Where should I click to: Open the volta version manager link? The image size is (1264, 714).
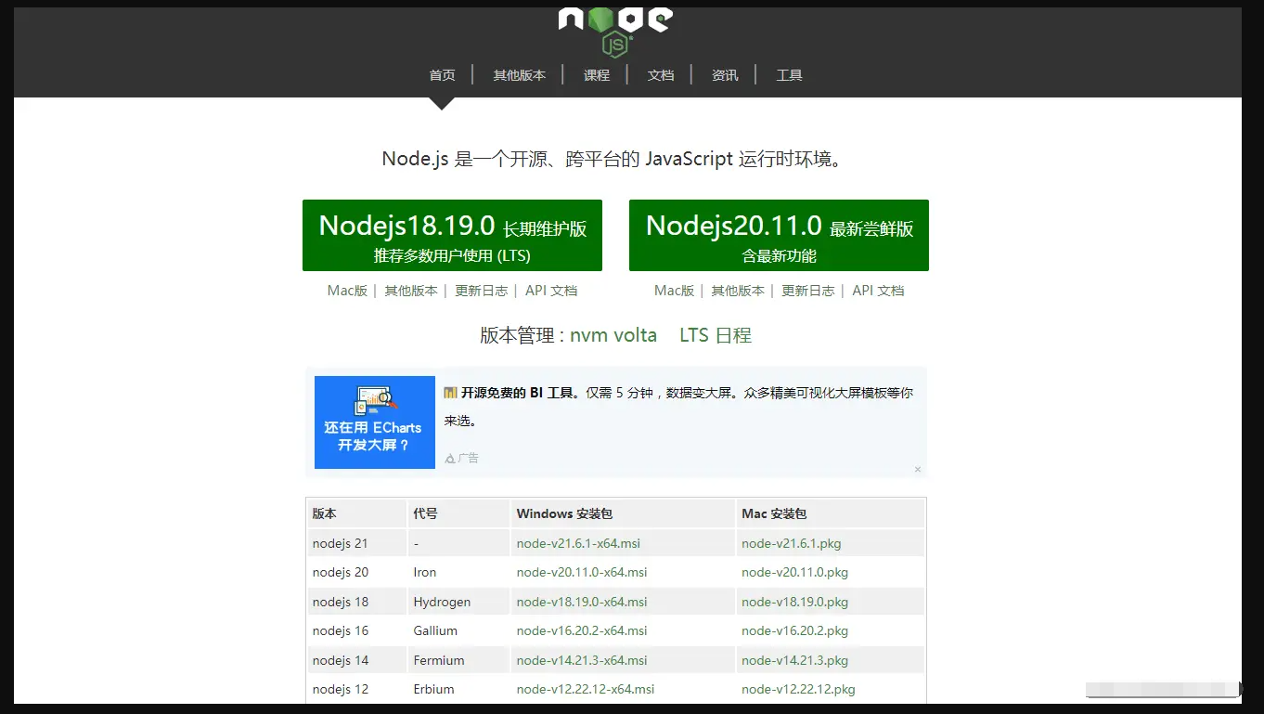click(638, 335)
